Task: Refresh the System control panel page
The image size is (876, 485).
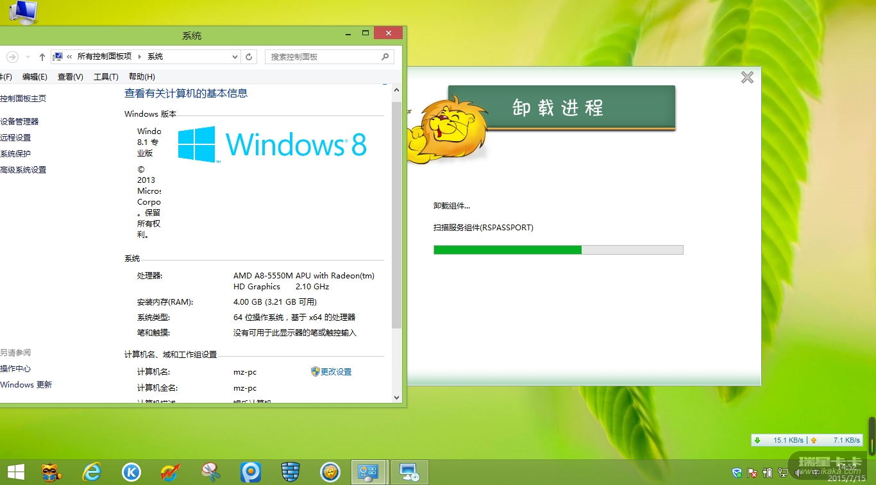Action: pyautogui.click(x=249, y=56)
